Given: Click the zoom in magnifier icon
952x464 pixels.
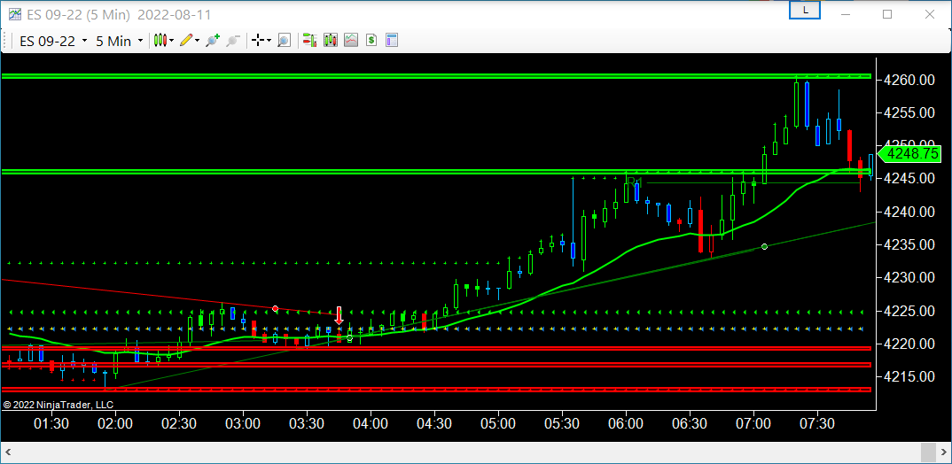Looking at the screenshot, I should pyautogui.click(x=212, y=41).
